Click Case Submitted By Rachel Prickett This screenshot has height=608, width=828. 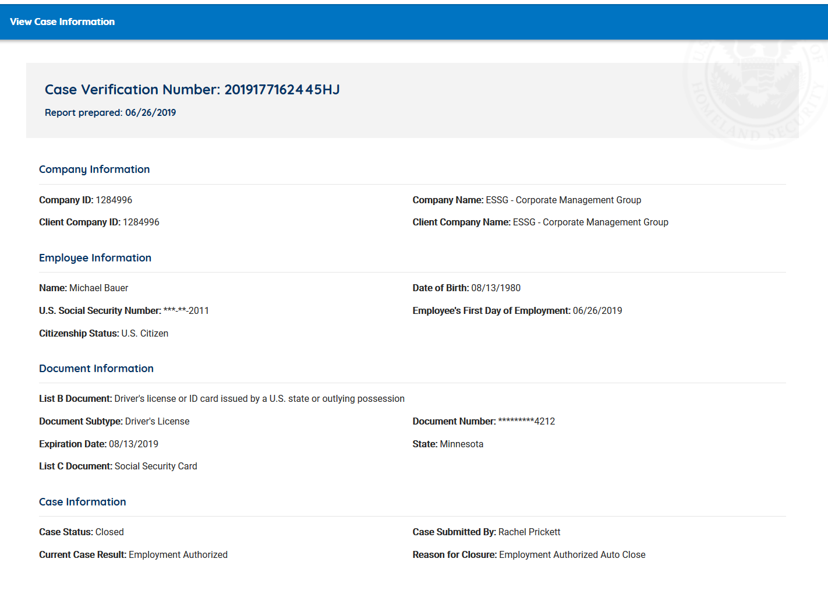529,532
